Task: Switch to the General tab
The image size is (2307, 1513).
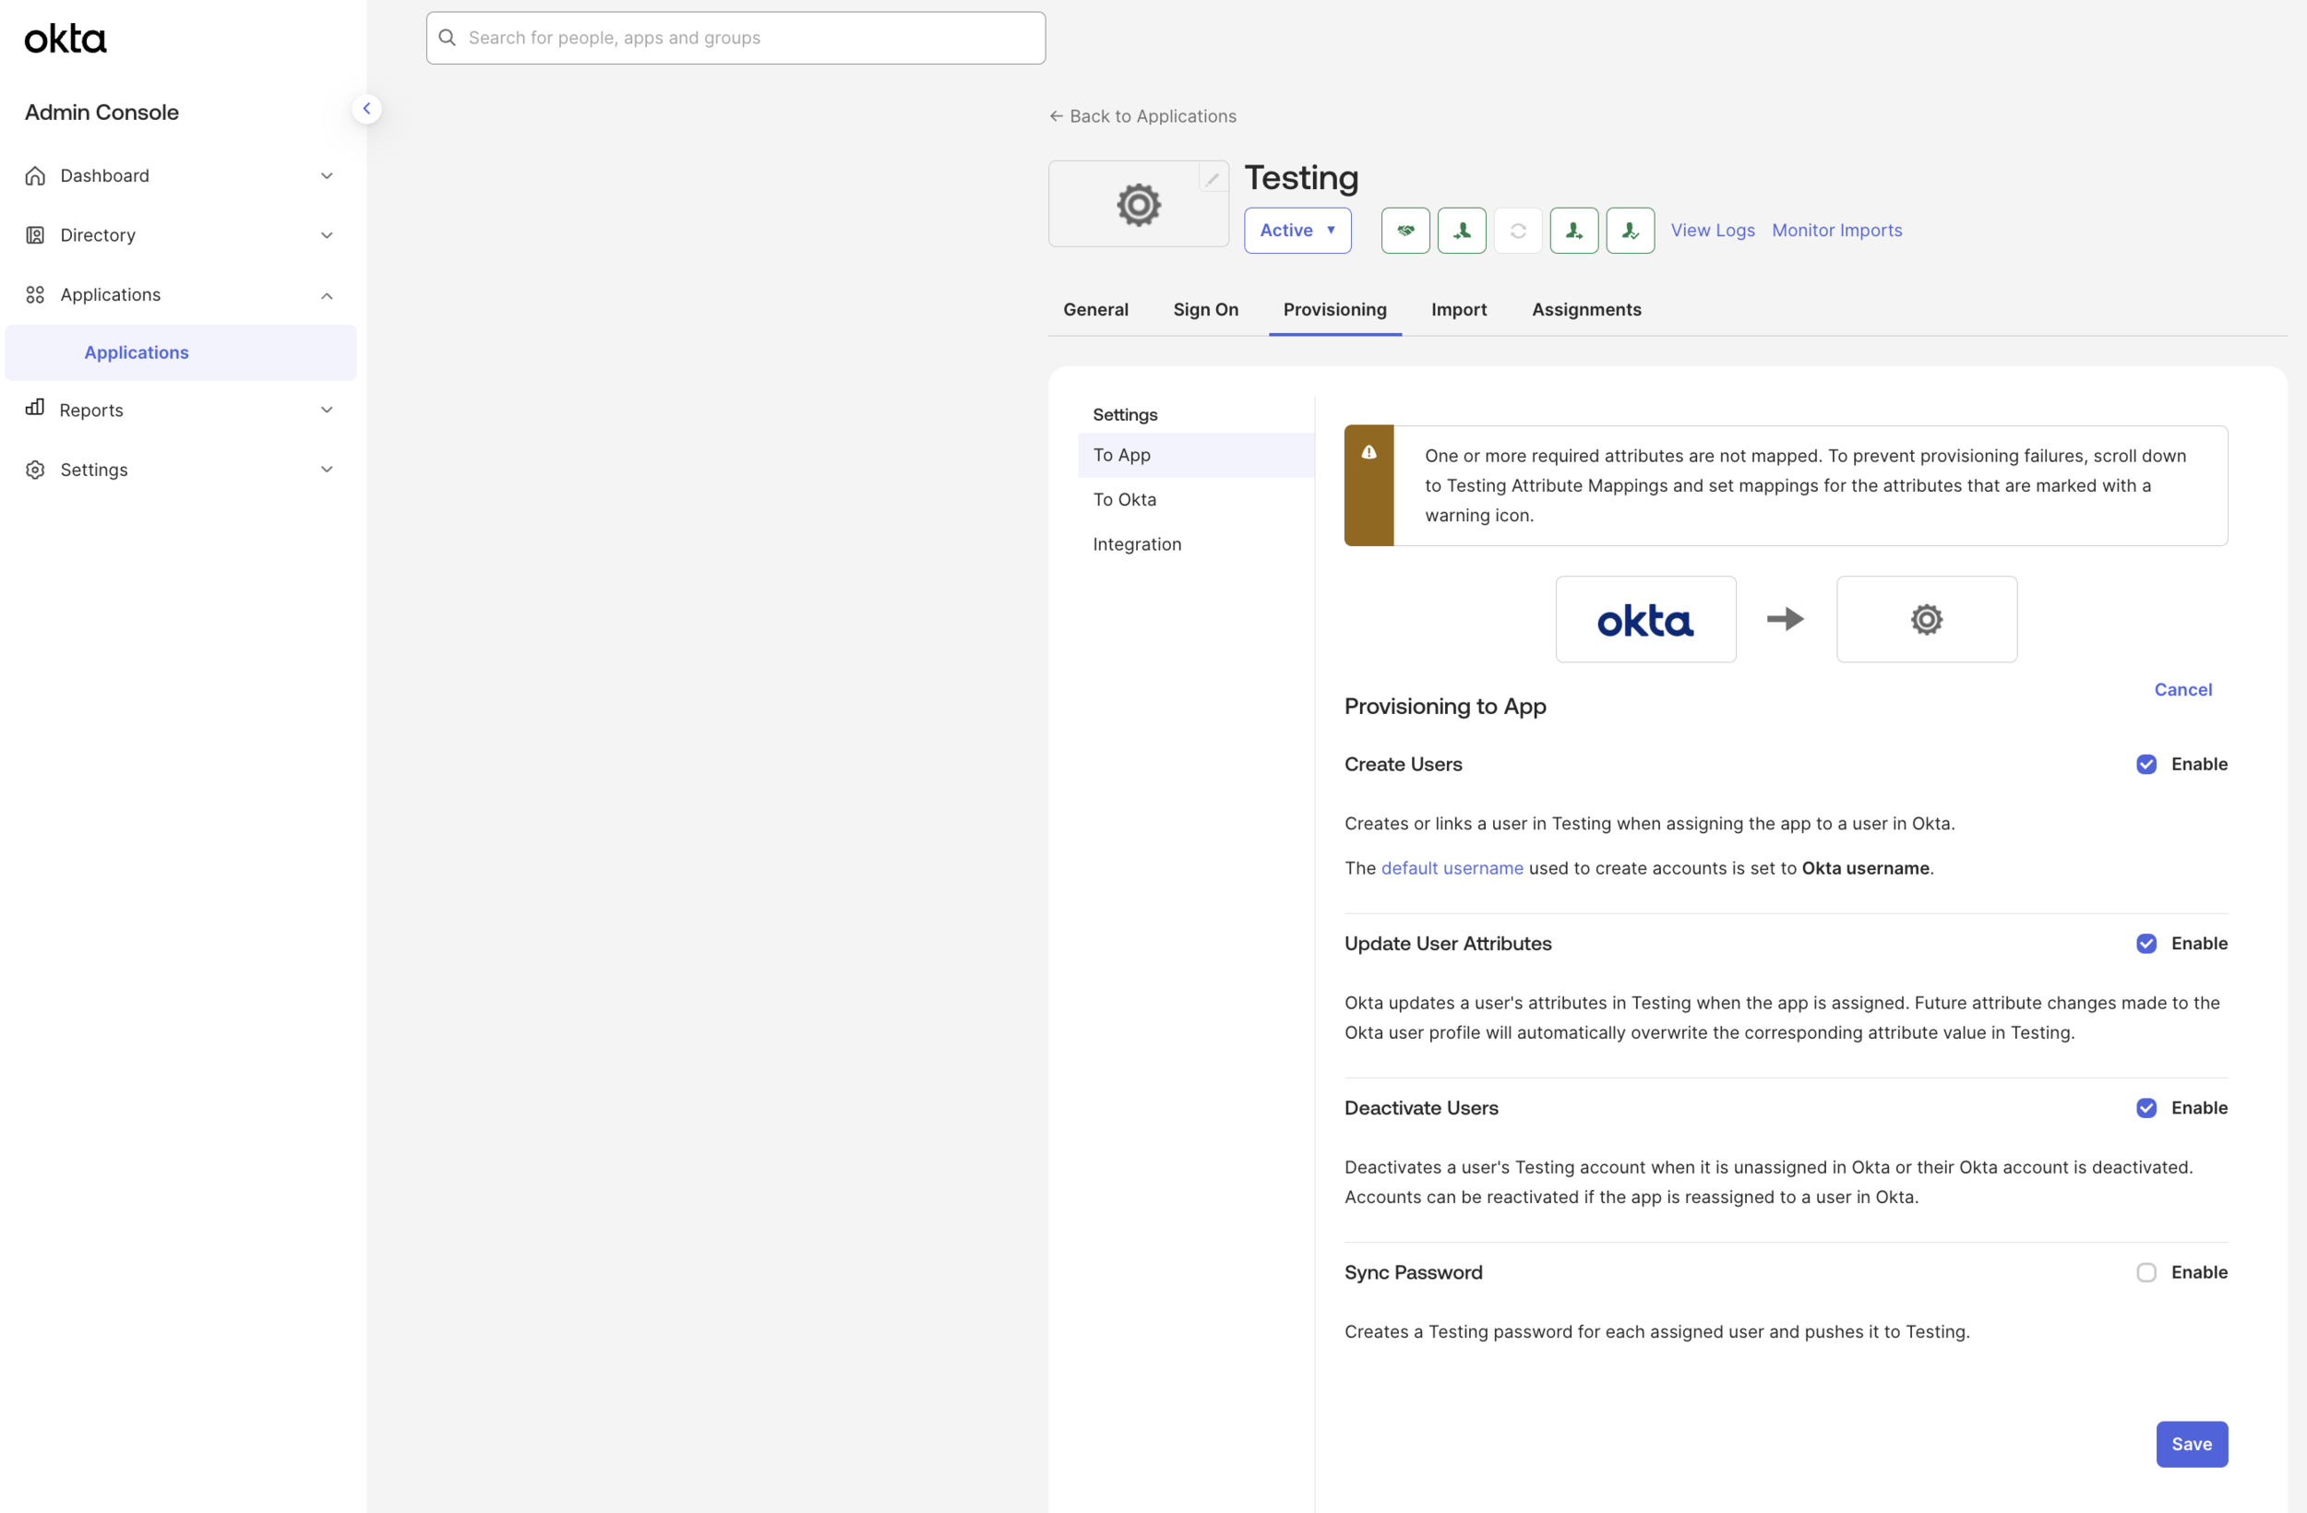Action: click(1095, 309)
